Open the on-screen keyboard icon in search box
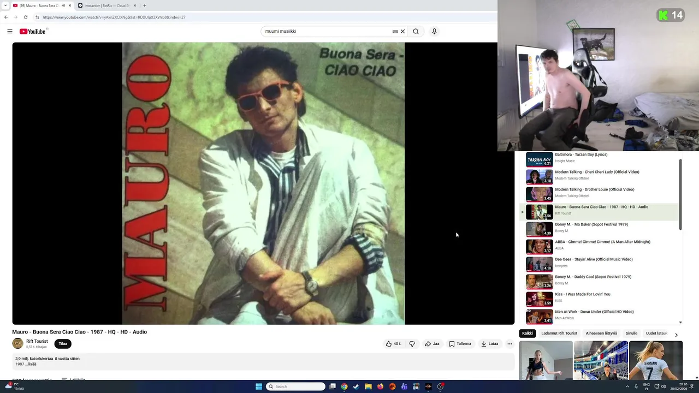The height and width of the screenshot is (393, 699). coord(395,31)
